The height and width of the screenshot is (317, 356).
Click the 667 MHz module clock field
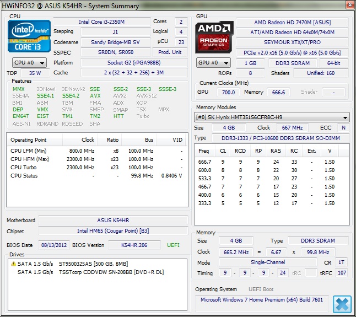[x=293, y=127]
